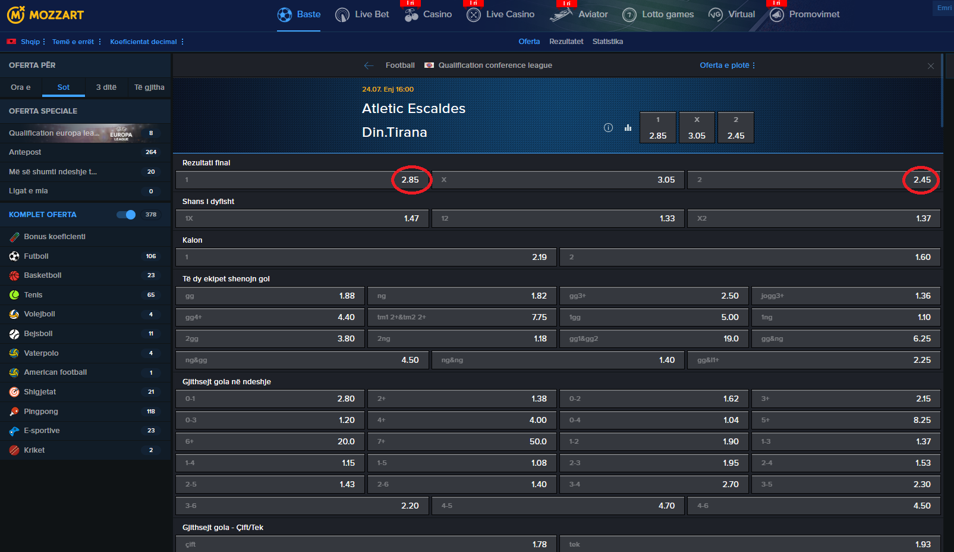Select Kalon 2 at 1.60
Image resolution: width=954 pixels, height=552 pixels.
tap(750, 257)
